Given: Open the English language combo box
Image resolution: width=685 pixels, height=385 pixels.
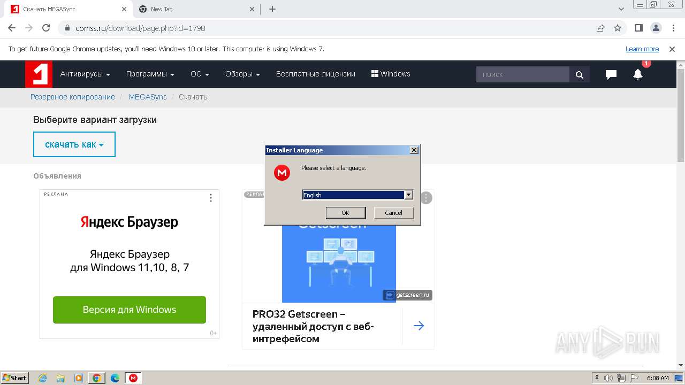Looking at the screenshot, I should click(357, 195).
